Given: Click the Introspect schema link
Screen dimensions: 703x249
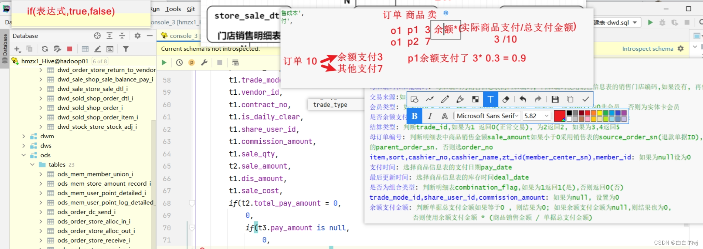Looking at the screenshot, I should pos(648,49).
